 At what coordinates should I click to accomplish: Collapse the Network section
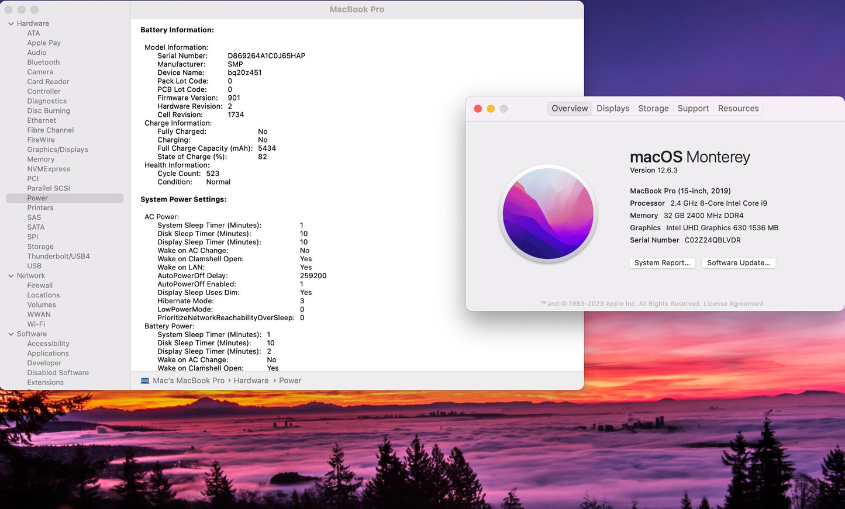click(10, 275)
